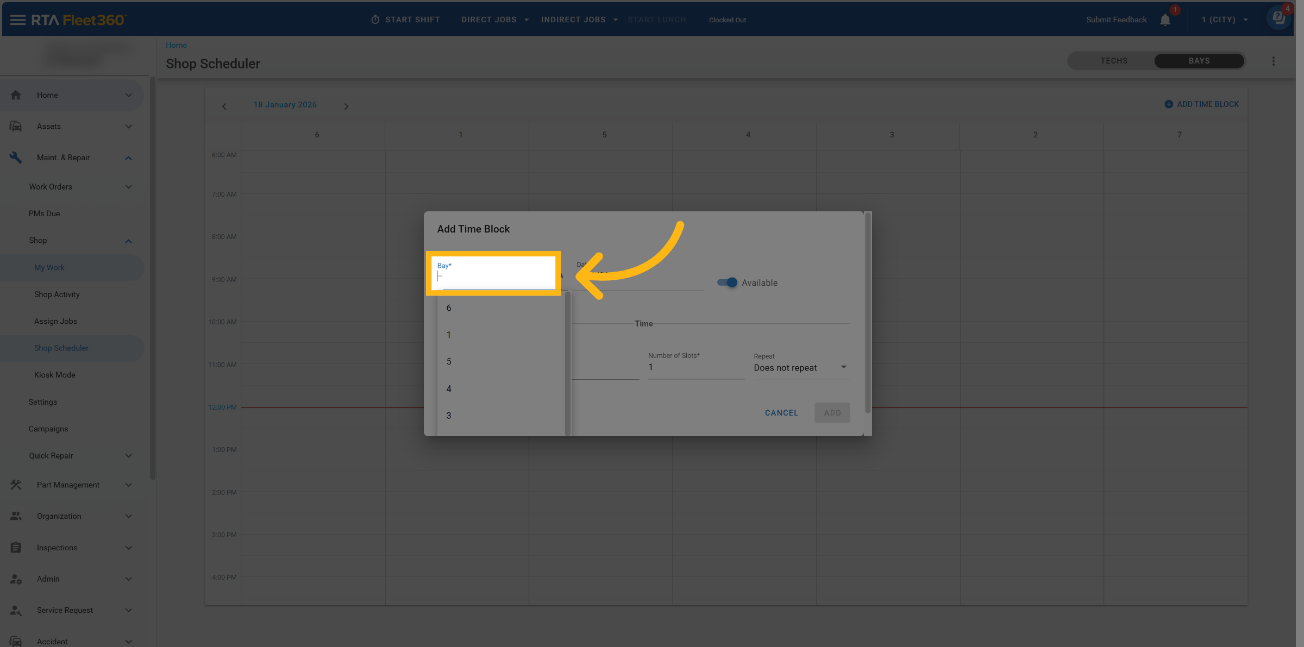The width and height of the screenshot is (1304, 647).
Task: Open the help chat icon top right
Action: 1279,17
